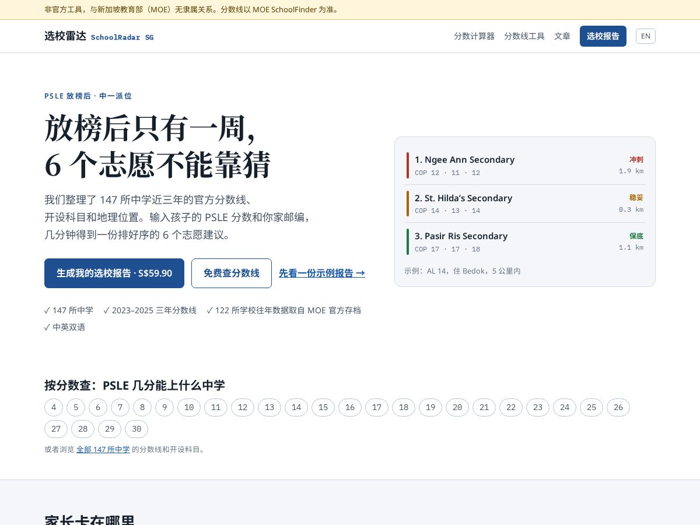Screen dimensions: 700x525
Task: Choose PSLE score 24 pill
Action: tap(565, 407)
